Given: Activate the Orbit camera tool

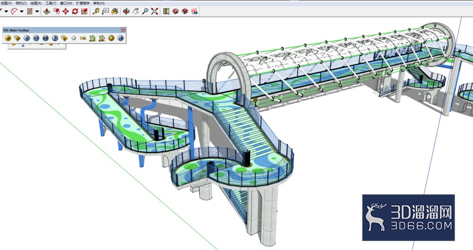Looking at the screenshot, I should [126, 11].
